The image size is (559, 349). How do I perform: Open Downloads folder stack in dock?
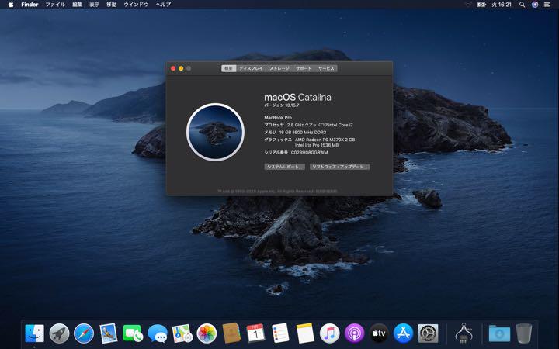tap(499, 333)
